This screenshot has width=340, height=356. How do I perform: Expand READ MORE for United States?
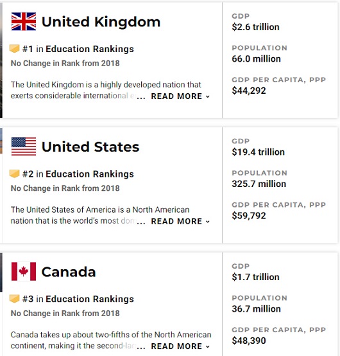point(180,221)
